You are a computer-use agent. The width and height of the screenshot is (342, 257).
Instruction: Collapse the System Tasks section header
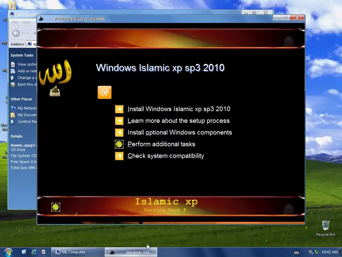coord(22,55)
